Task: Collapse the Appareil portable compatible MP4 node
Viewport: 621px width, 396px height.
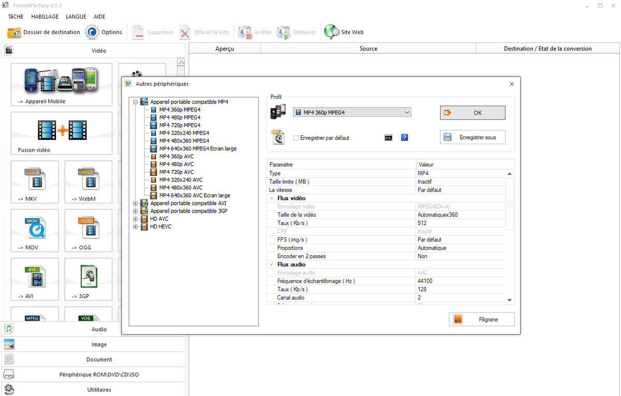Action: (136, 102)
